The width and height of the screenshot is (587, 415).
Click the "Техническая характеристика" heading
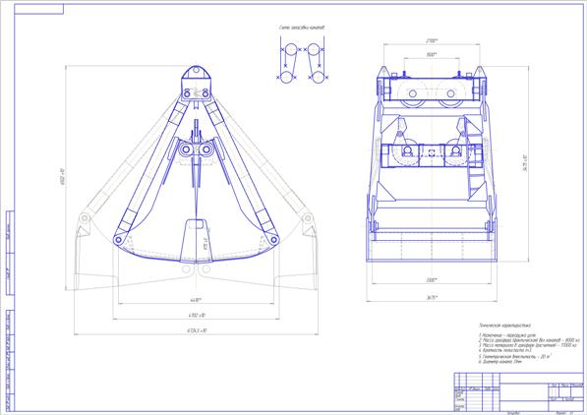point(504,326)
